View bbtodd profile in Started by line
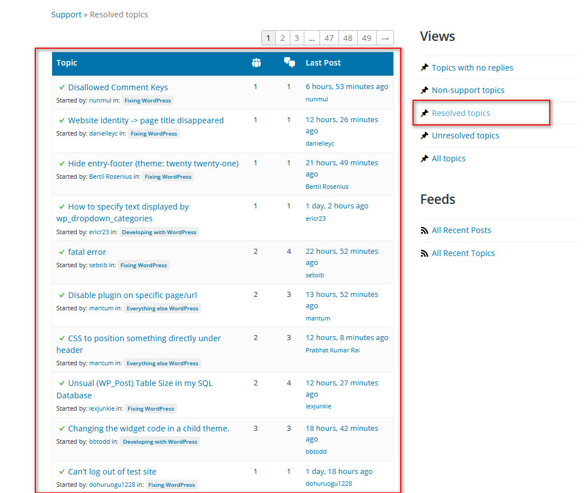 tap(99, 441)
